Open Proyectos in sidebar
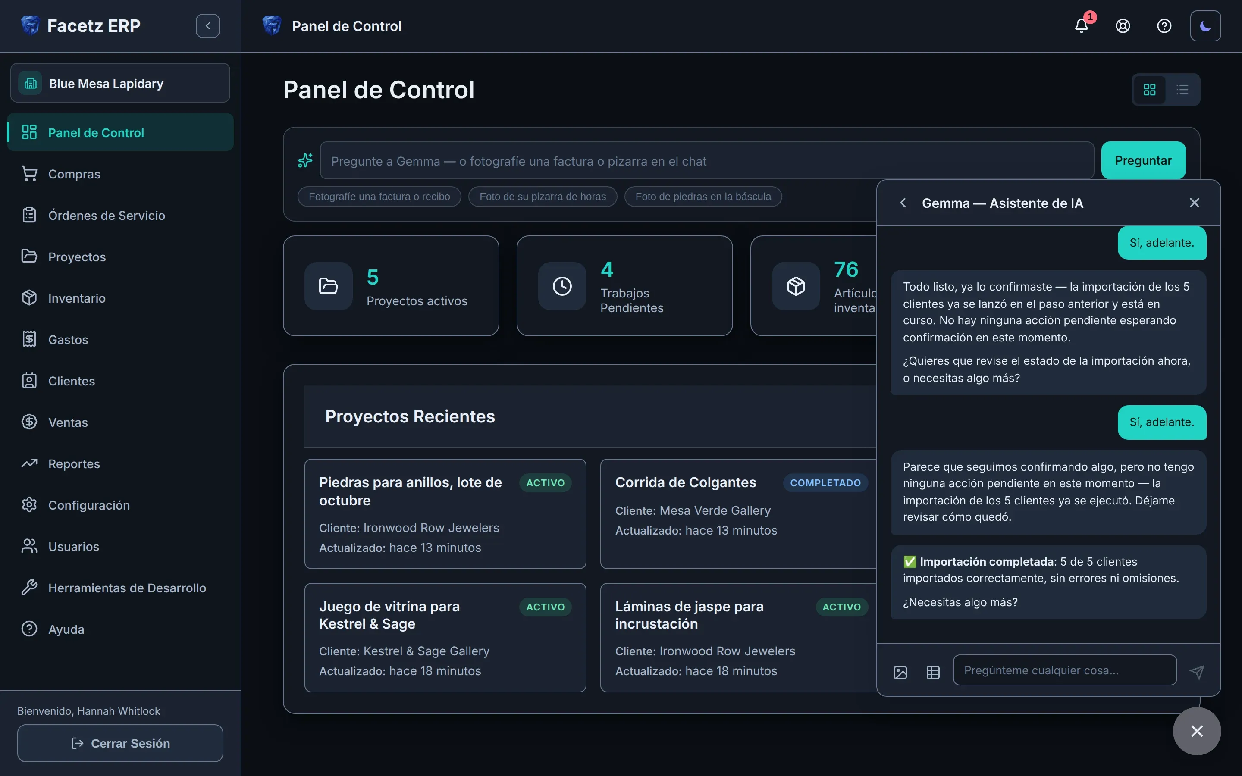The image size is (1242, 776). coord(120,257)
